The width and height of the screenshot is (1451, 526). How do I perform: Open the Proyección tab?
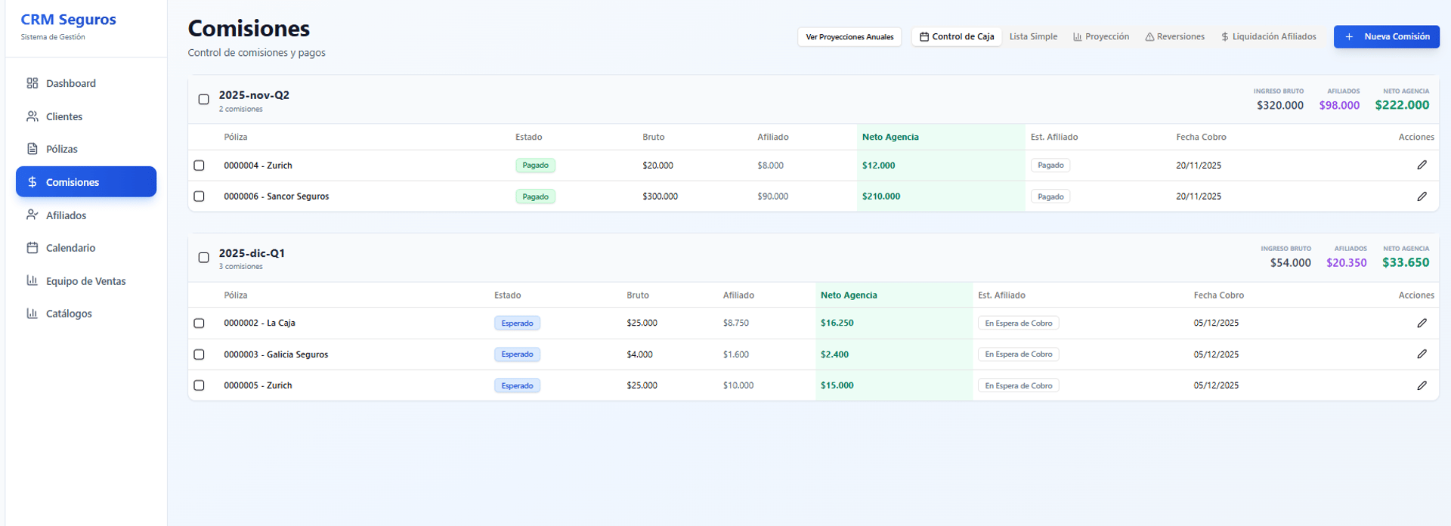[1101, 36]
